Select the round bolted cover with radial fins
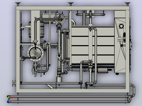Screen dimensions: 142x106 (x=35, y=53)
